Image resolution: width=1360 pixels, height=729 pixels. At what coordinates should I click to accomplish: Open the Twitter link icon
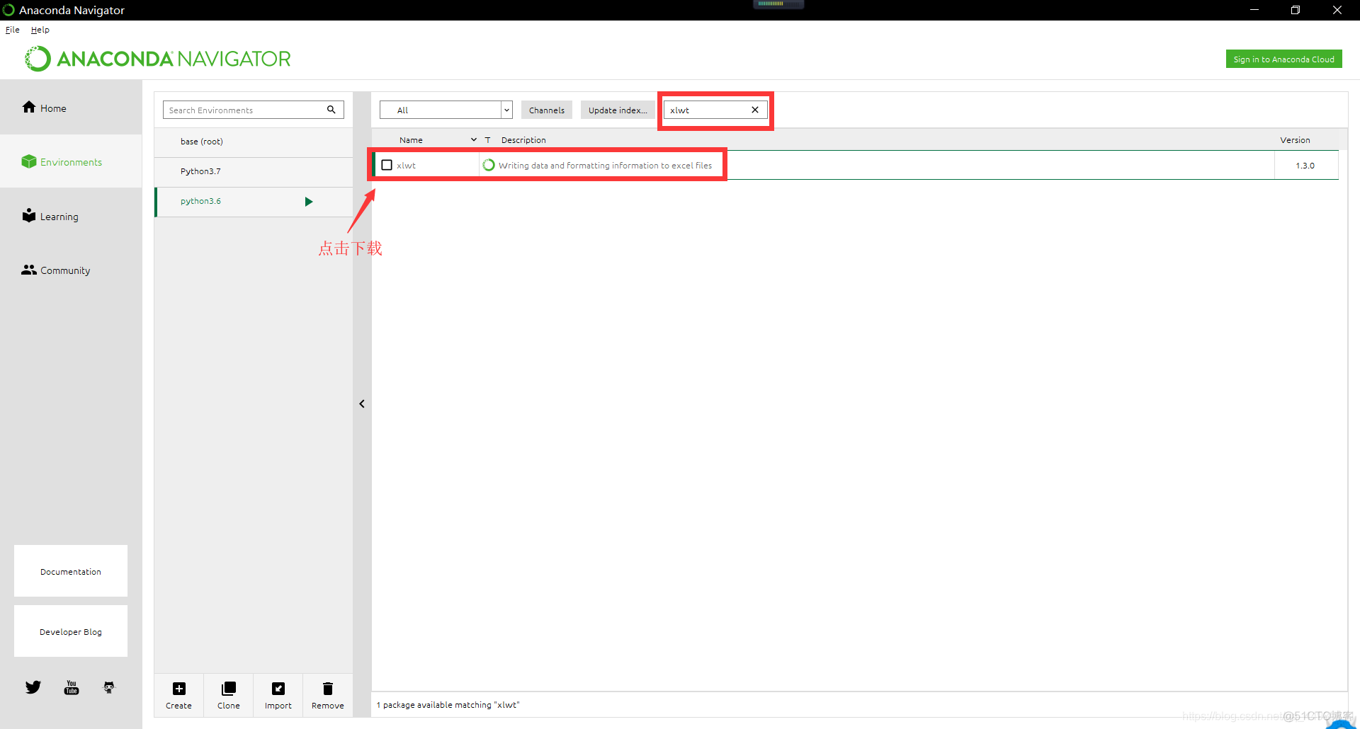coord(33,687)
